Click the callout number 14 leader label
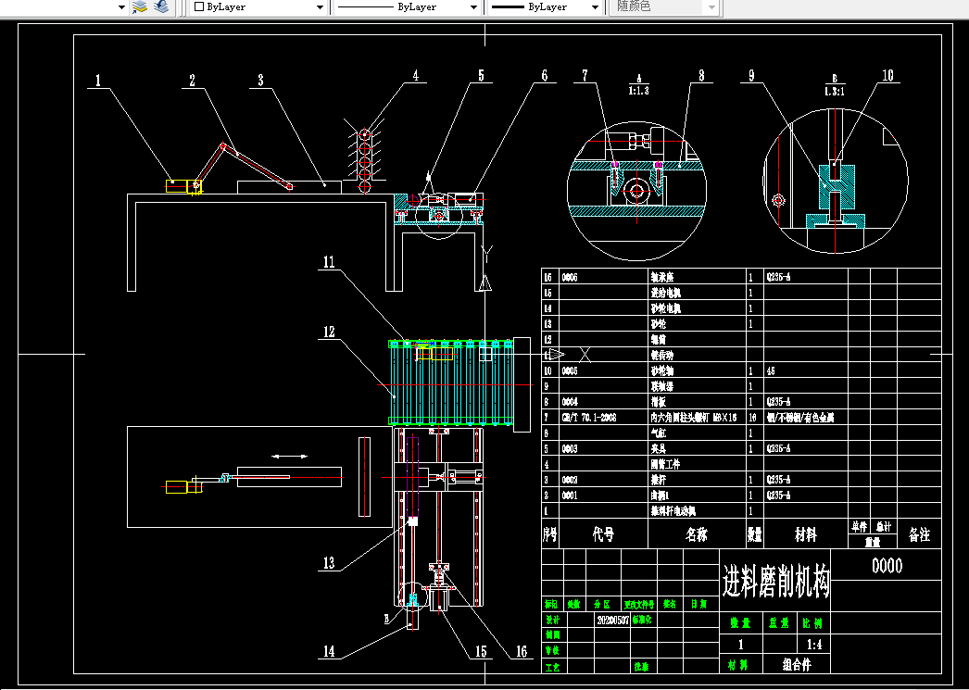 [x=329, y=651]
